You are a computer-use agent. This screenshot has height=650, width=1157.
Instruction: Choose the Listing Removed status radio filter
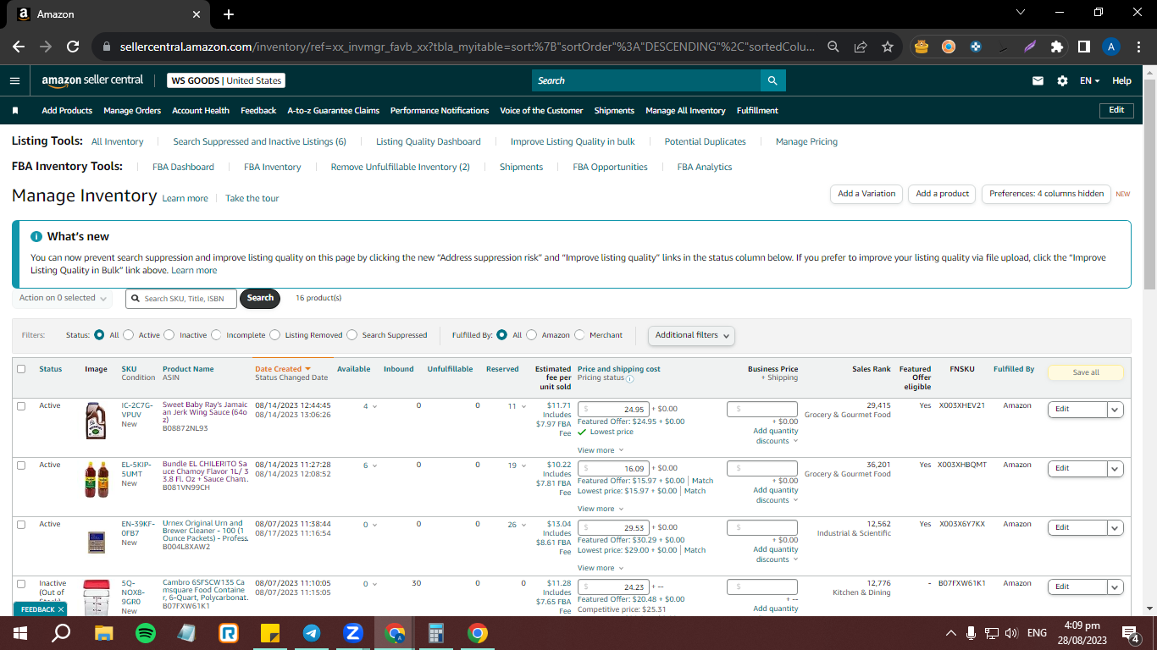(x=274, y=335)
